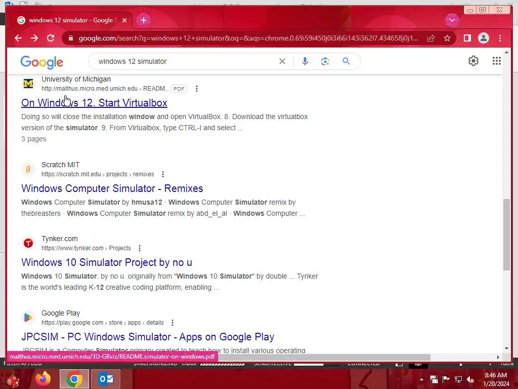
Task: Bookmark this page with the star
Action: pyautogui.click(x=447, y=38)
